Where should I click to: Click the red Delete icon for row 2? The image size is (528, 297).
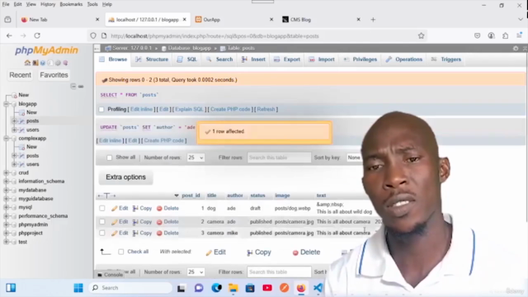point(159,222)
